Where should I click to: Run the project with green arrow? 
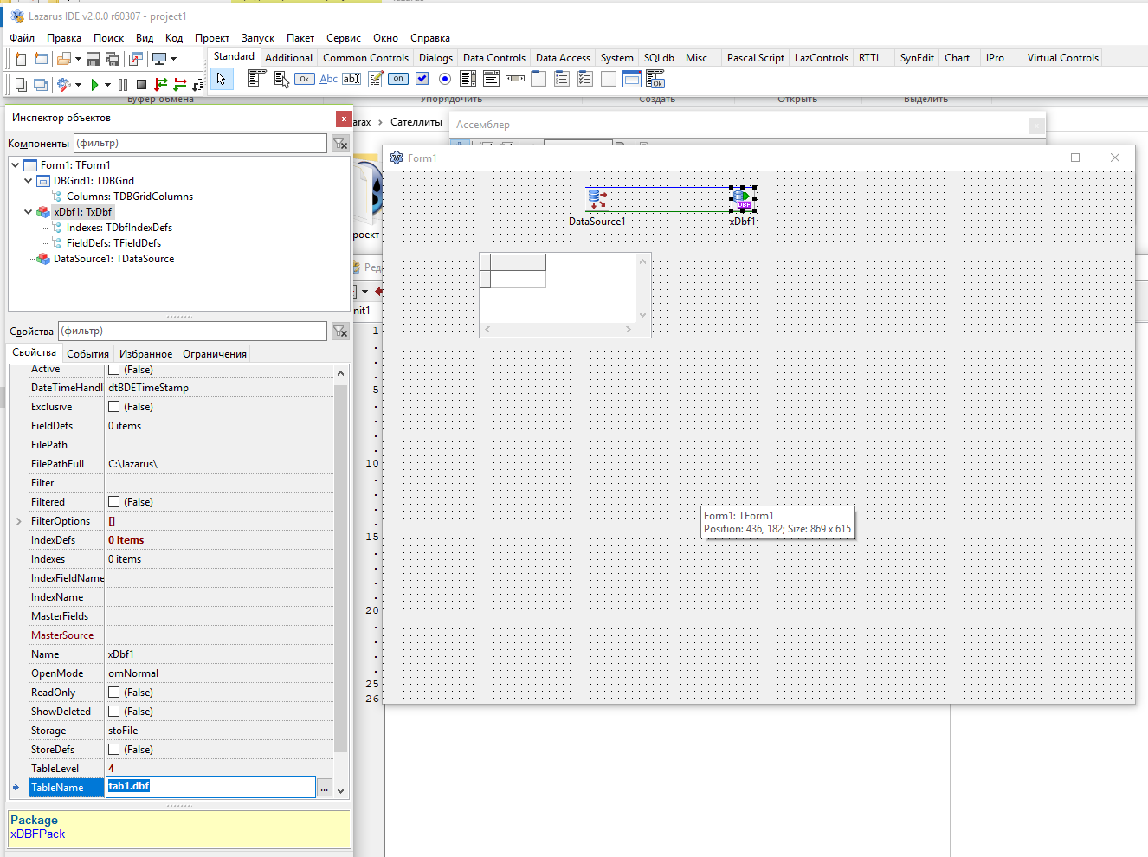(94, 85)
